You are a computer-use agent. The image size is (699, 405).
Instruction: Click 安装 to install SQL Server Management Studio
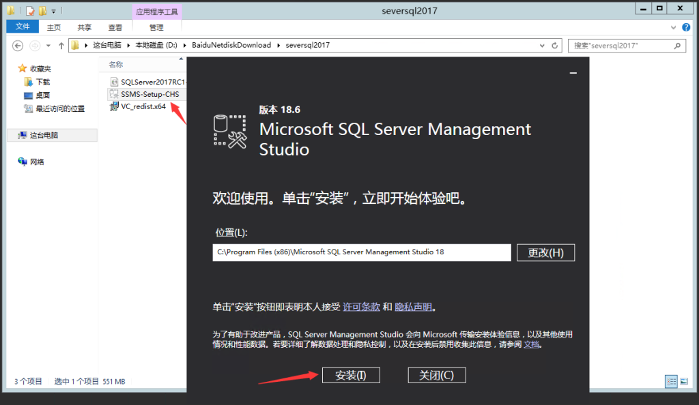[350, 374]
